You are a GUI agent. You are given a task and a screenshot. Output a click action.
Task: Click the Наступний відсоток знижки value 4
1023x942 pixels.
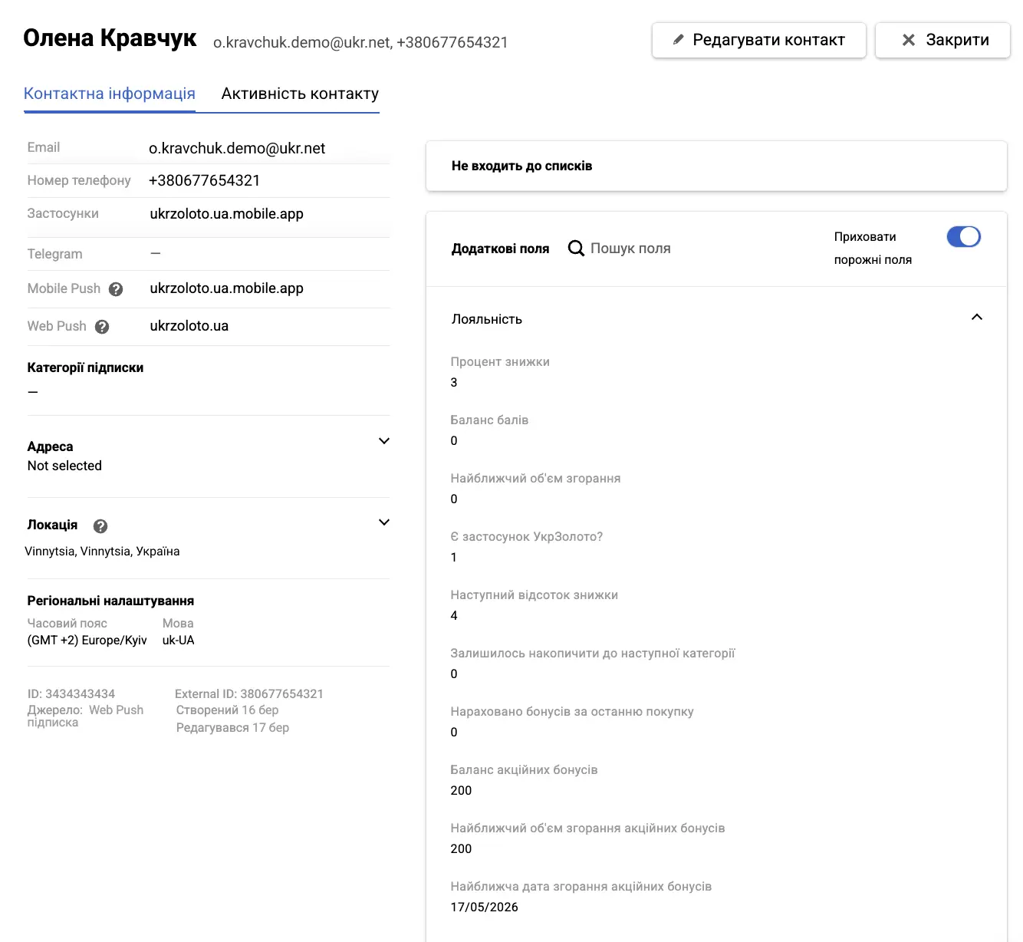point(454,616)
